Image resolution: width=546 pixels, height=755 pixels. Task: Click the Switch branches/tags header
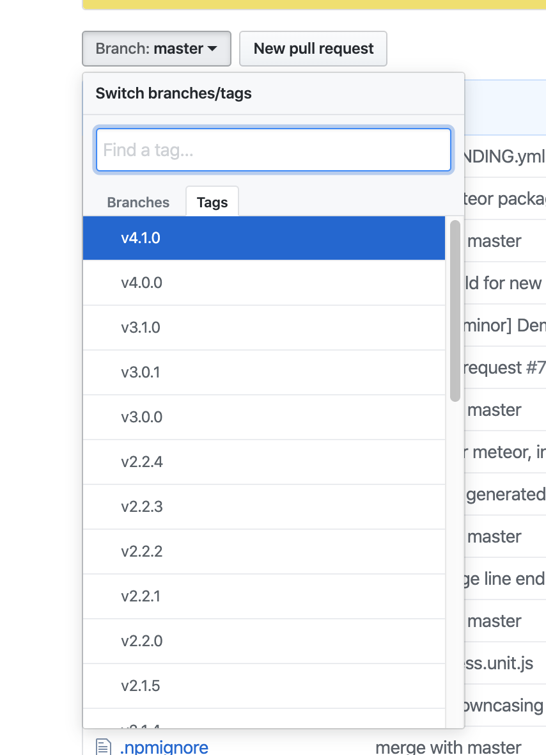(174, 93)
